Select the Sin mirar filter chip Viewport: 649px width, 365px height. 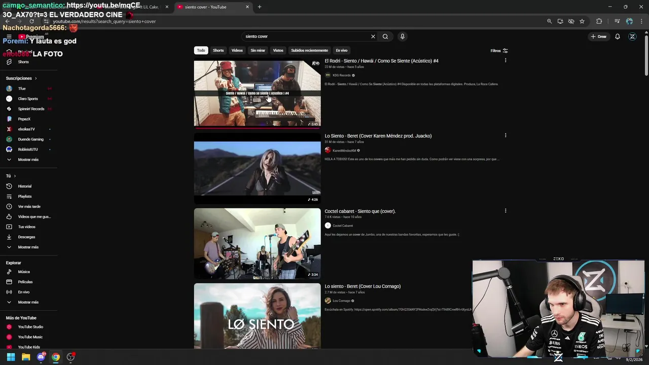[x=258, y=51]
